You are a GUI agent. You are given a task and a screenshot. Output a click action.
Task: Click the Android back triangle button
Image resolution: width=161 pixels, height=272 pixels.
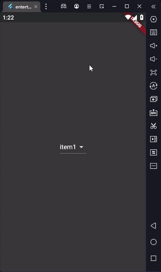(x=154, y=226)
